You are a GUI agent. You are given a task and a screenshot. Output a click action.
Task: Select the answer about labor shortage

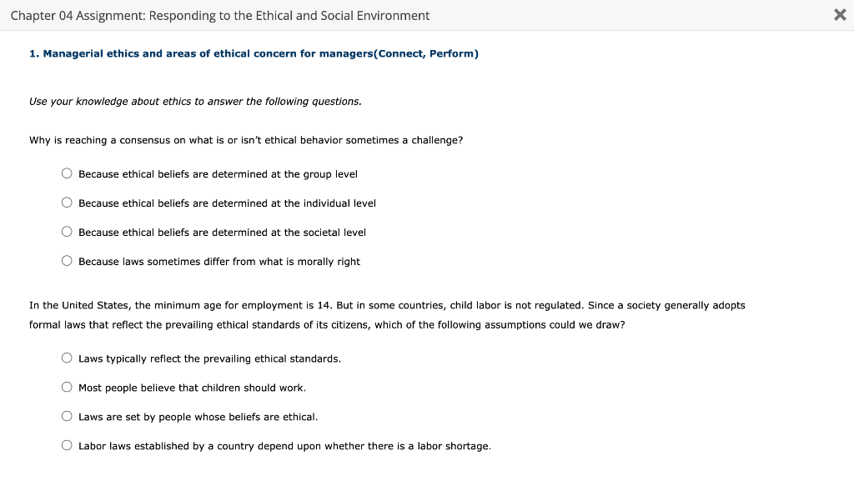67,445
